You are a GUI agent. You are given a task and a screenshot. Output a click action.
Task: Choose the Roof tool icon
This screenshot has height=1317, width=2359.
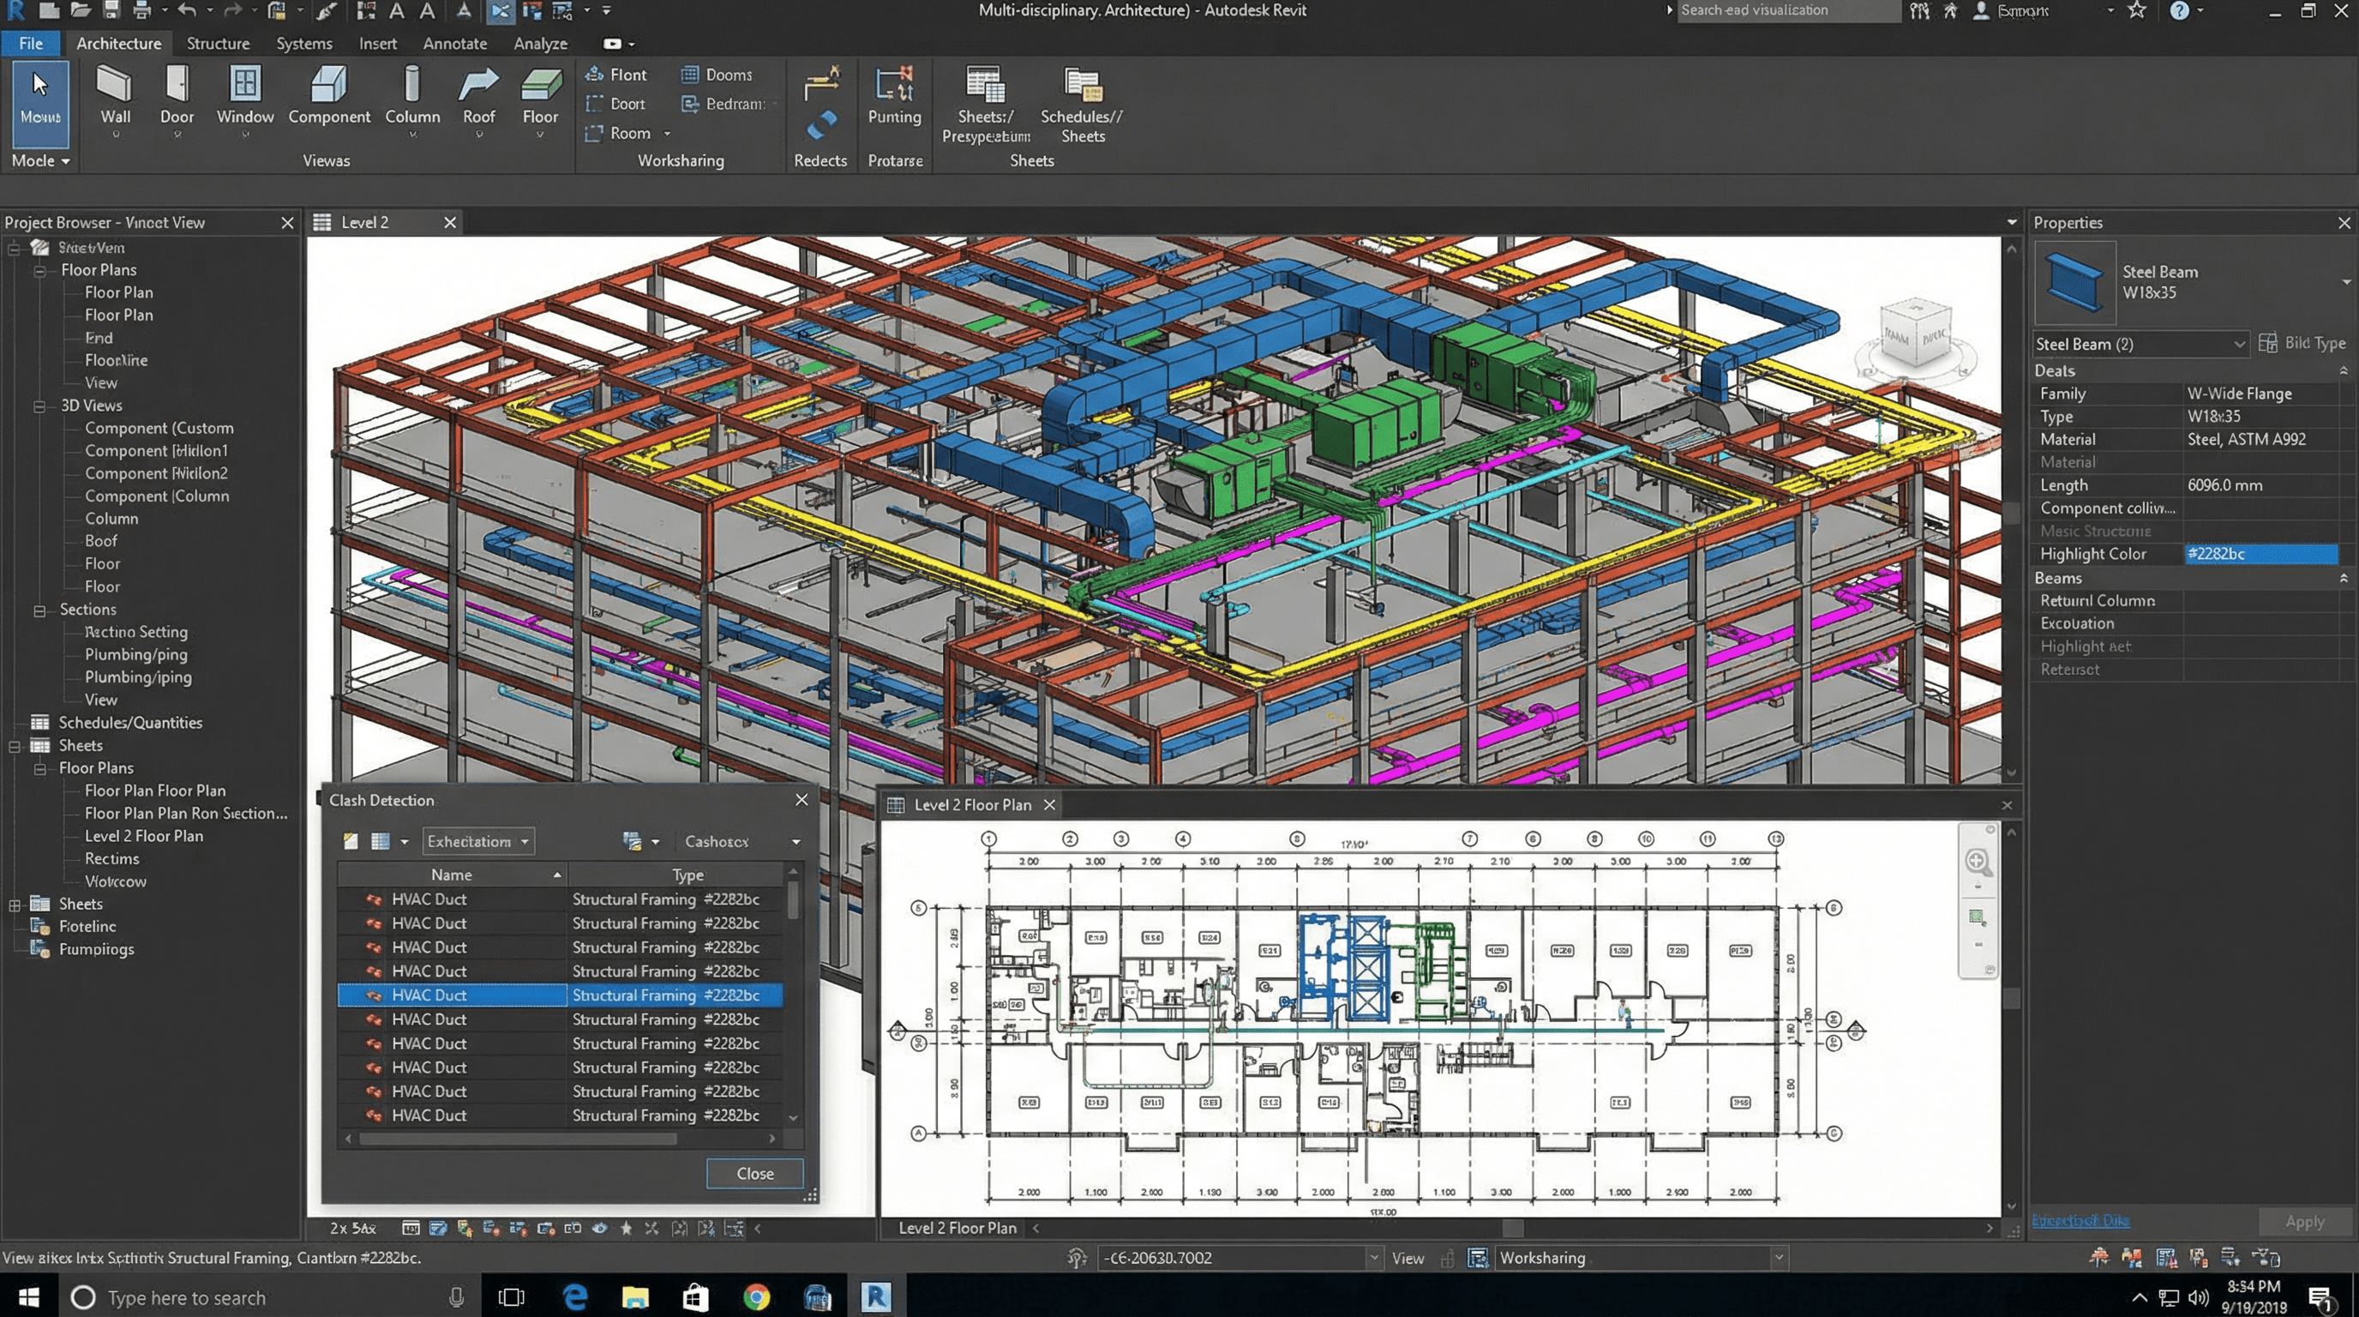(478, 85)
